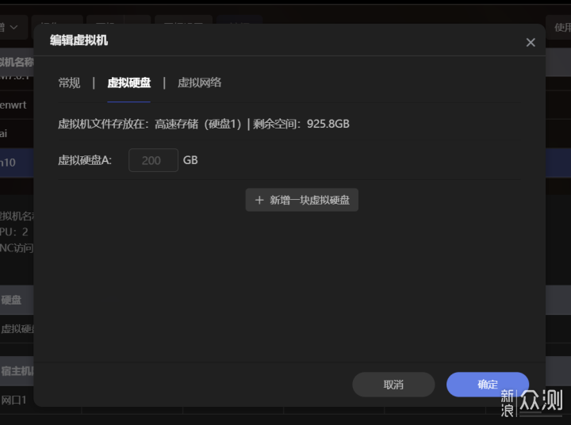Click the 宿主机 section header
571x425 pixels.
click(16, 370)
